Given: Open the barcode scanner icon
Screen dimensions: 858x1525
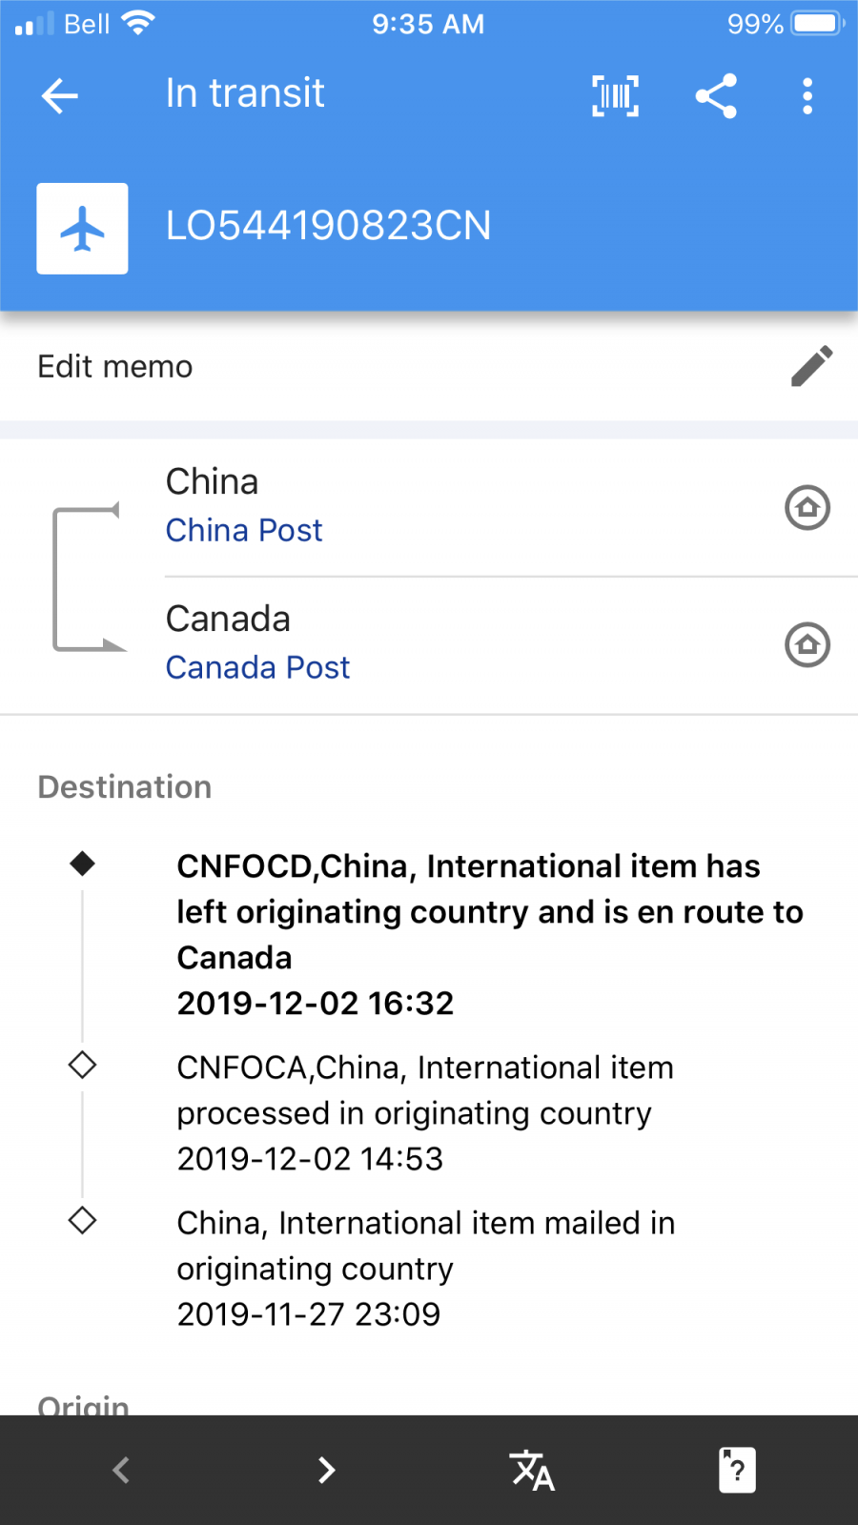Looking at the screenshot, I should pyautogui.click(x=615, y=95).
